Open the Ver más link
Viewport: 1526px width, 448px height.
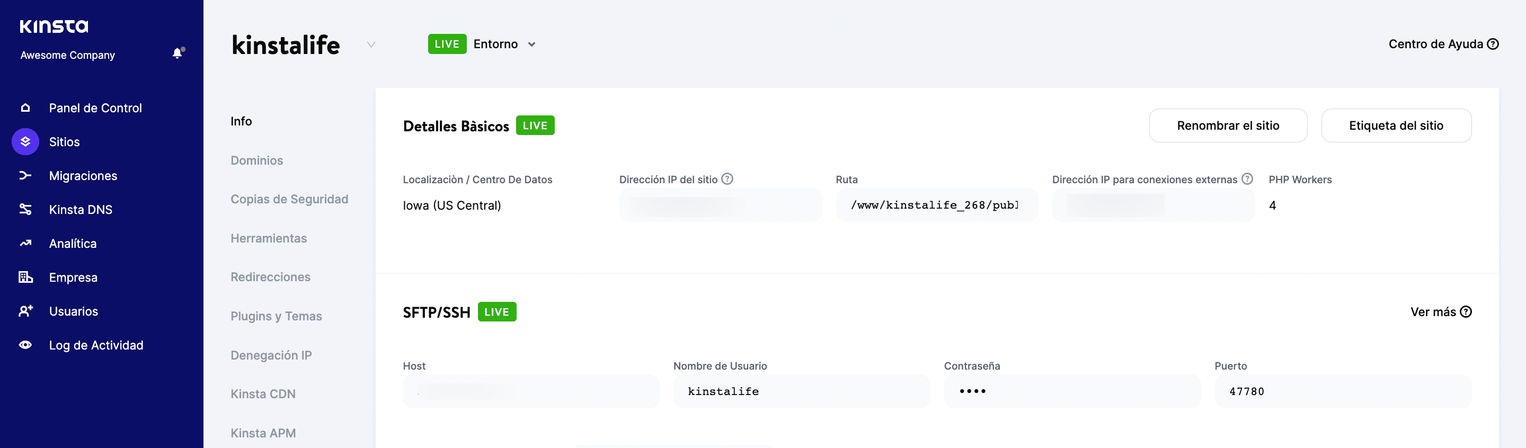click(x=1440, y=312)
